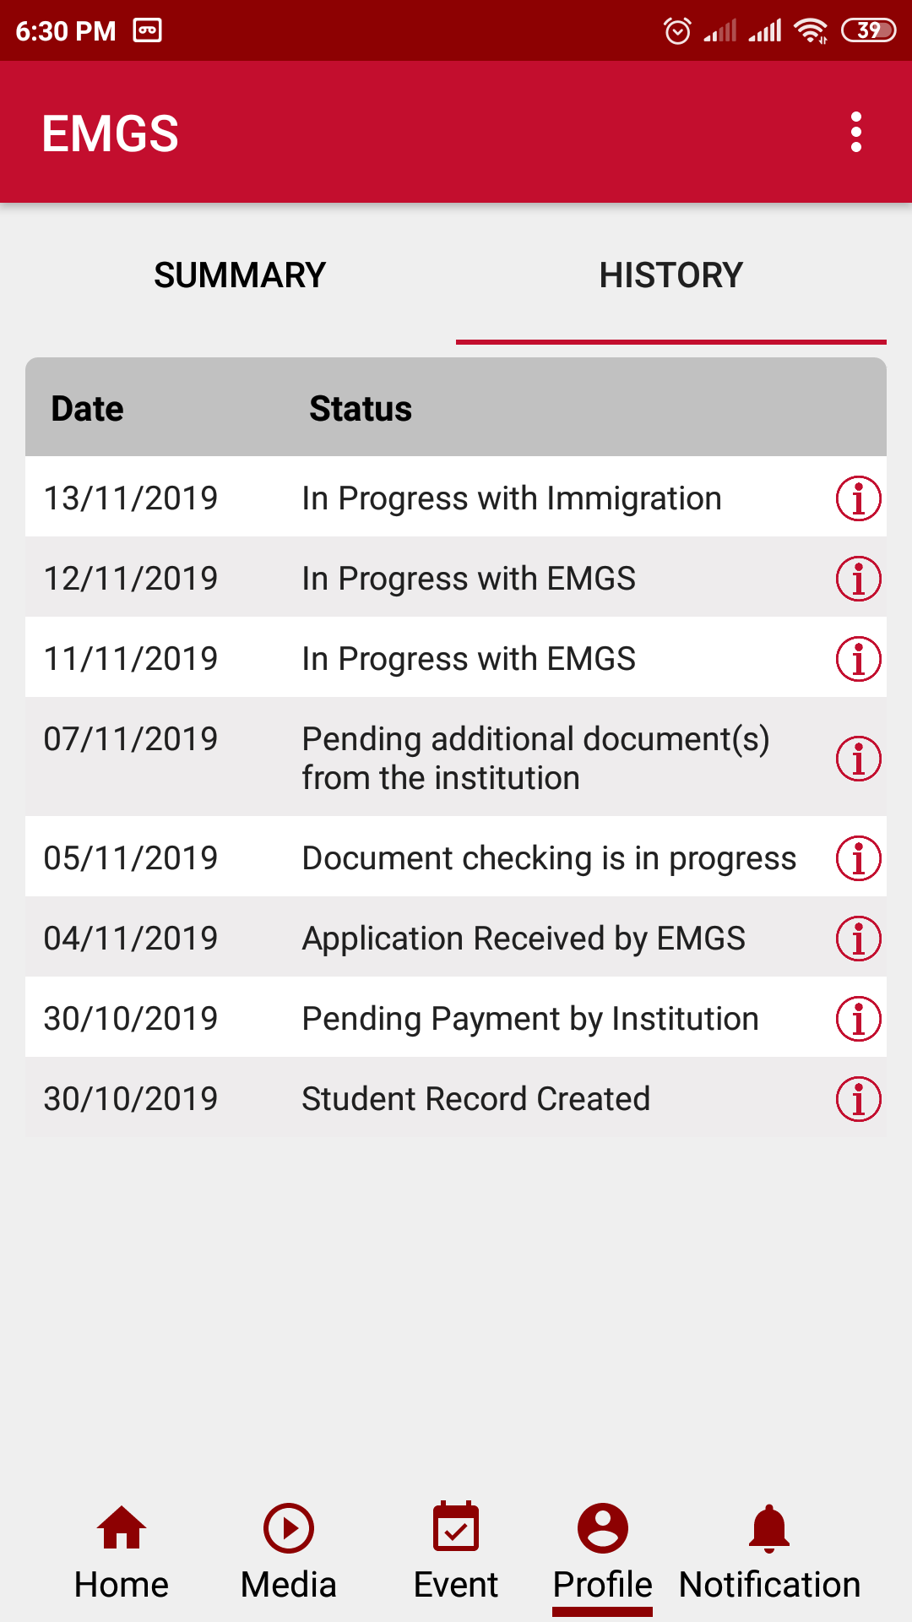
Task: View info for Student Record Created
Action: 858,1099
